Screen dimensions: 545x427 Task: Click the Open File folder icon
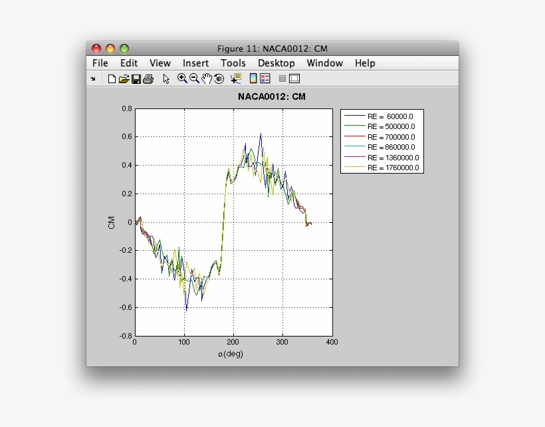124,78
